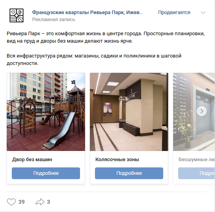Click the Продвигается promotion status link
The height and width of the screenshot is (212, 215).
point(174,13)
